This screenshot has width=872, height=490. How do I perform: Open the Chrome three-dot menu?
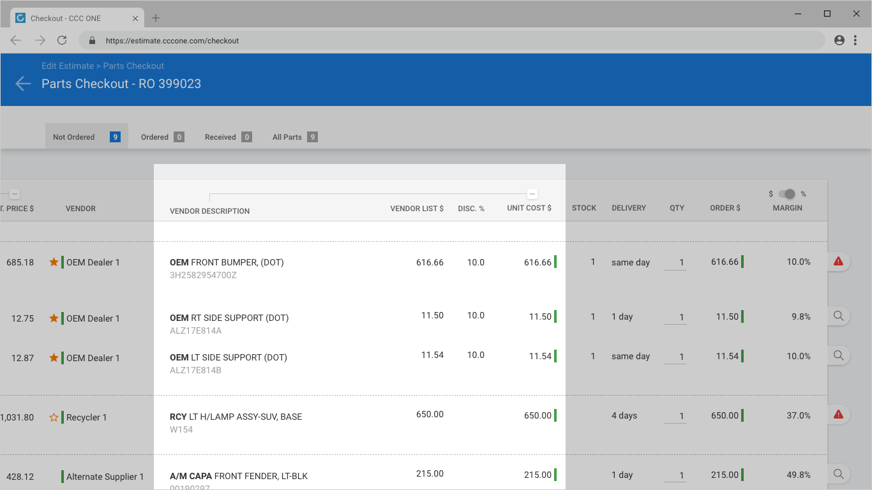click(855, 40)
